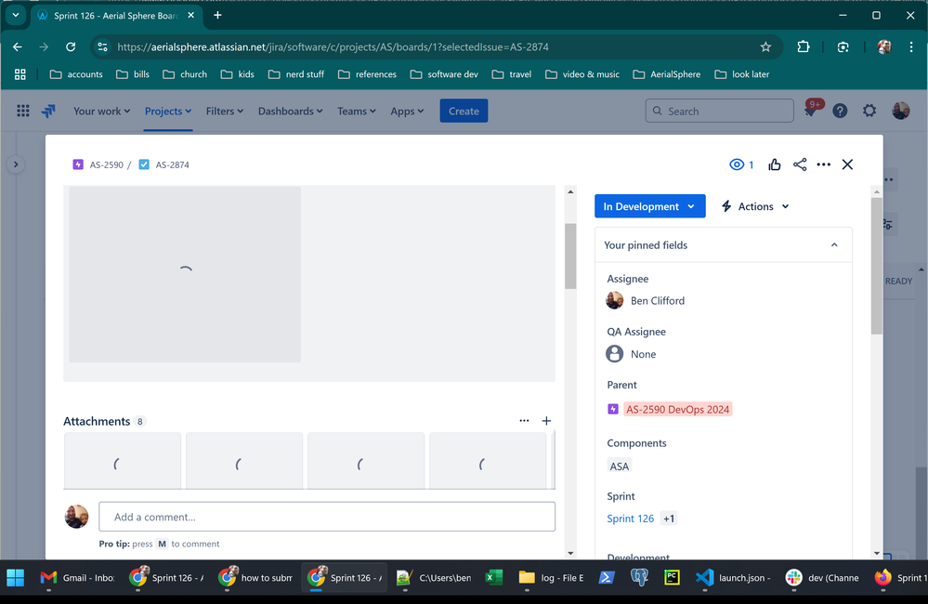
Task: Reload the browser page
Action: tap(71, 46)
